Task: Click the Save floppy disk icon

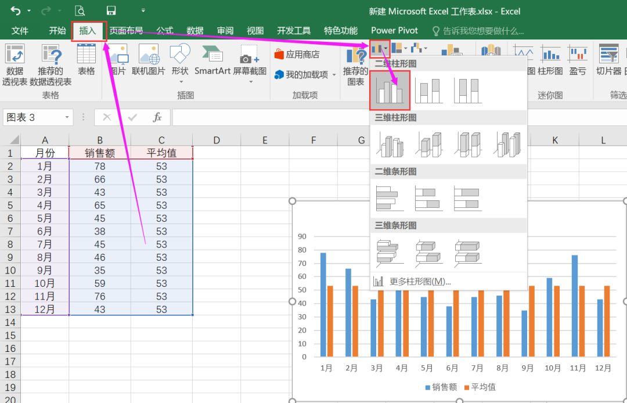Action: 111,11
